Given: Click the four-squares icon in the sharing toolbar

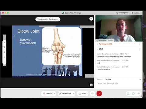Looking at the screenshot, I should [4, 62].
